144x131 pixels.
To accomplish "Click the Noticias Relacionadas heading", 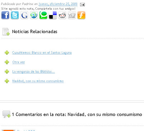I will (x=35, y=31).
